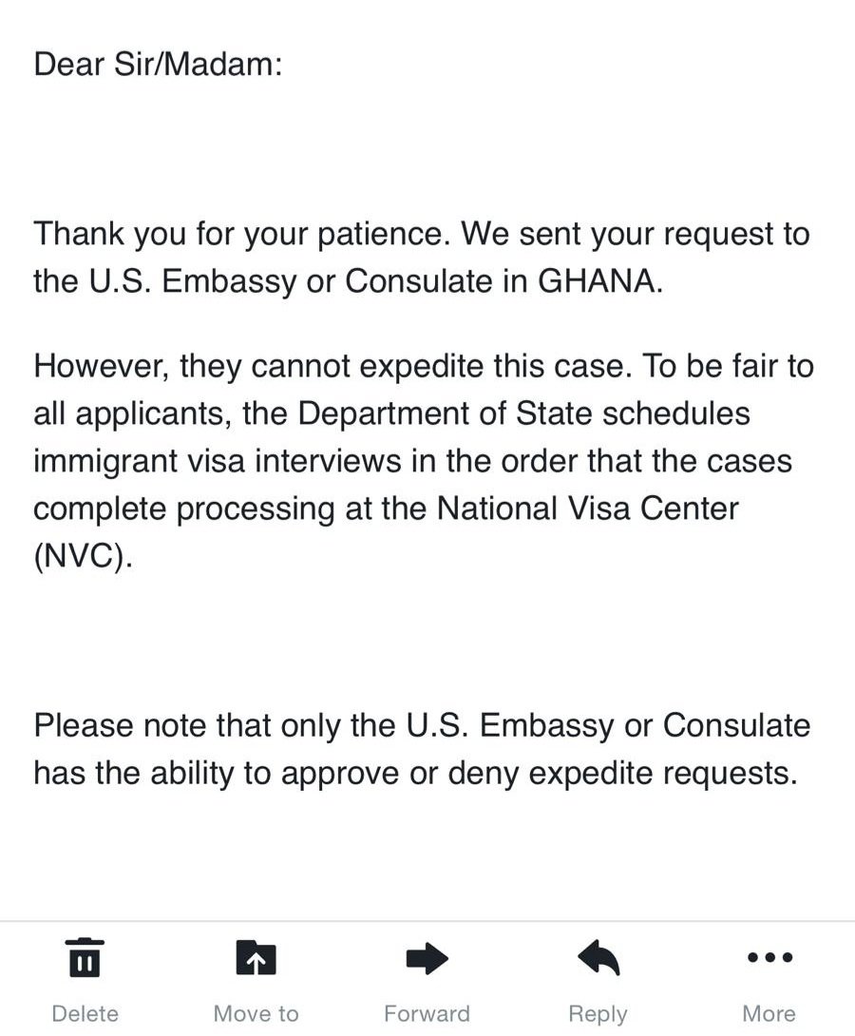Click the (NVC) abbreviation text

[x=83, y=556]
